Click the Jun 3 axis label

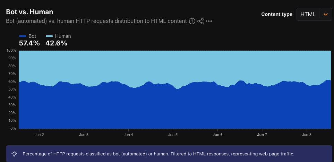(x=84, y=135)
